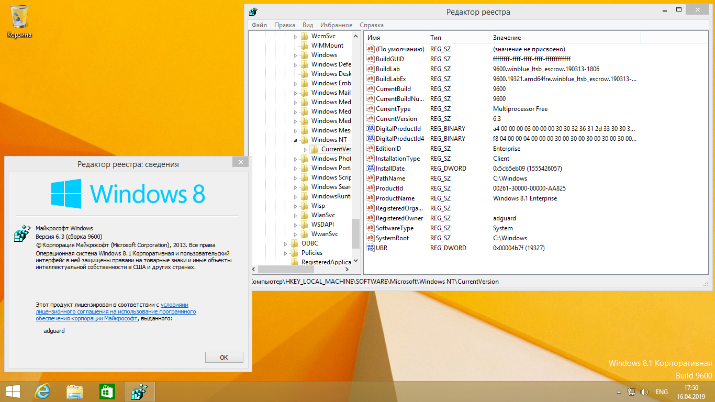Select the ProductName value icon
This screenshot has width=715, height=402.
coord(371,198)
